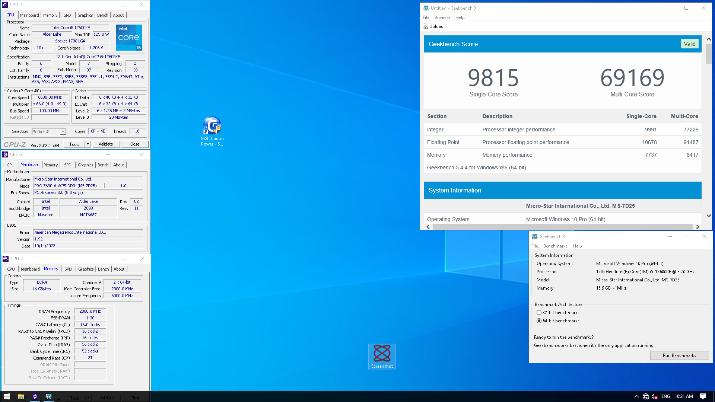Click the Core Voltage value 1.706 V
715x402 pixels.
[96, 48]
